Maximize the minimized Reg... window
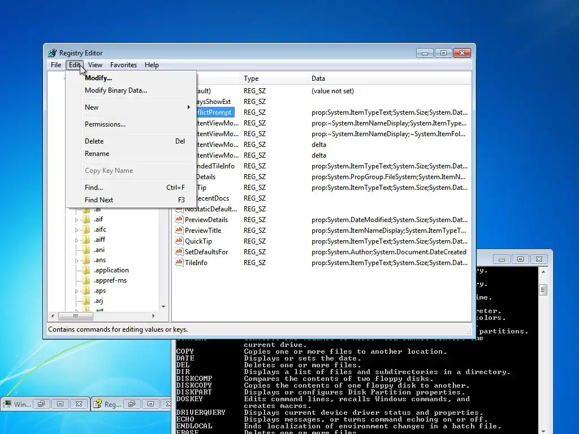The image size is (579, 434). [150, 403]
